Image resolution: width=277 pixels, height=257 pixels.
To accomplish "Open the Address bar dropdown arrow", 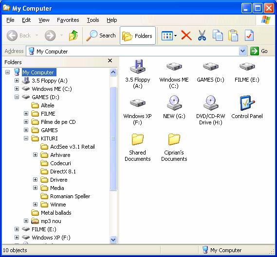I will tap(243, 51).
